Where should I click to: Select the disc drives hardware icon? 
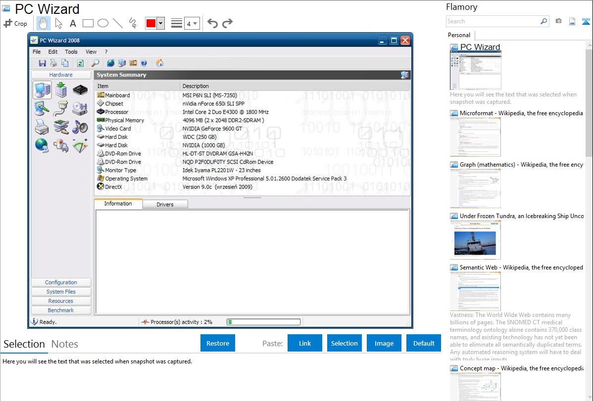(80, 109)
